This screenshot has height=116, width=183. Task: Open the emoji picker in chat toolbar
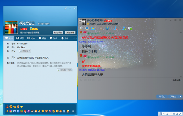pos(85,80)
